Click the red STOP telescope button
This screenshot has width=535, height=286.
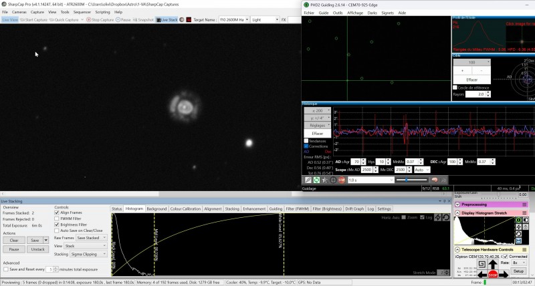[493, 275]
